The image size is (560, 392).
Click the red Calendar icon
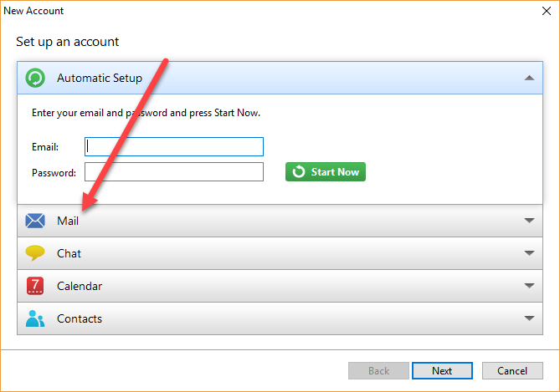point(35,286)
